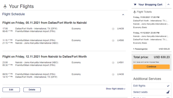Click flight number LH439
Image resolution: width=173 pixels, height=98 pixels.
(x=121, y=29)
